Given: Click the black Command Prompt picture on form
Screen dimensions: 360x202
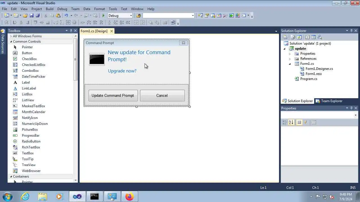Looking at the screenshot, I should pos(97,59).
